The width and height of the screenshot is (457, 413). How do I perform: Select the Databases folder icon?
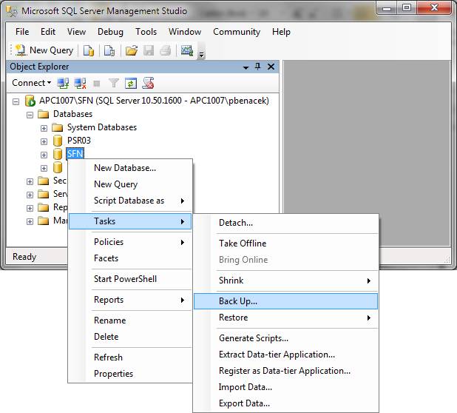click(43, 114)
